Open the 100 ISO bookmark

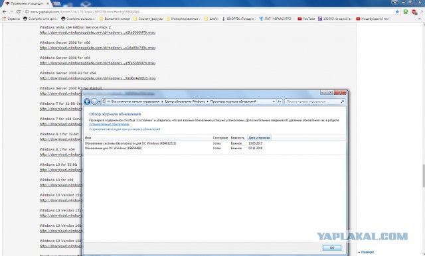point(335,19)
